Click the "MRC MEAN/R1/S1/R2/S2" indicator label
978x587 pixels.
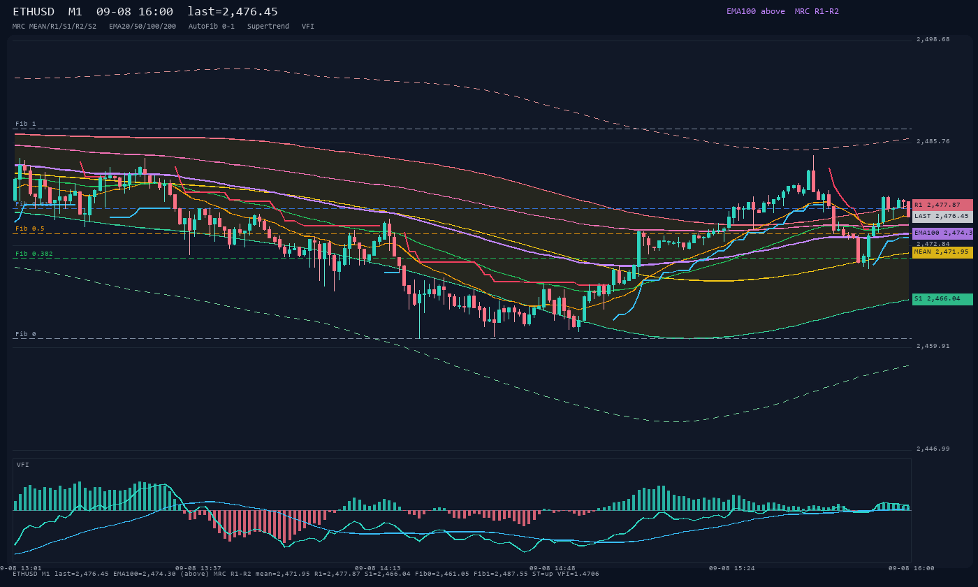coord(54,26)
